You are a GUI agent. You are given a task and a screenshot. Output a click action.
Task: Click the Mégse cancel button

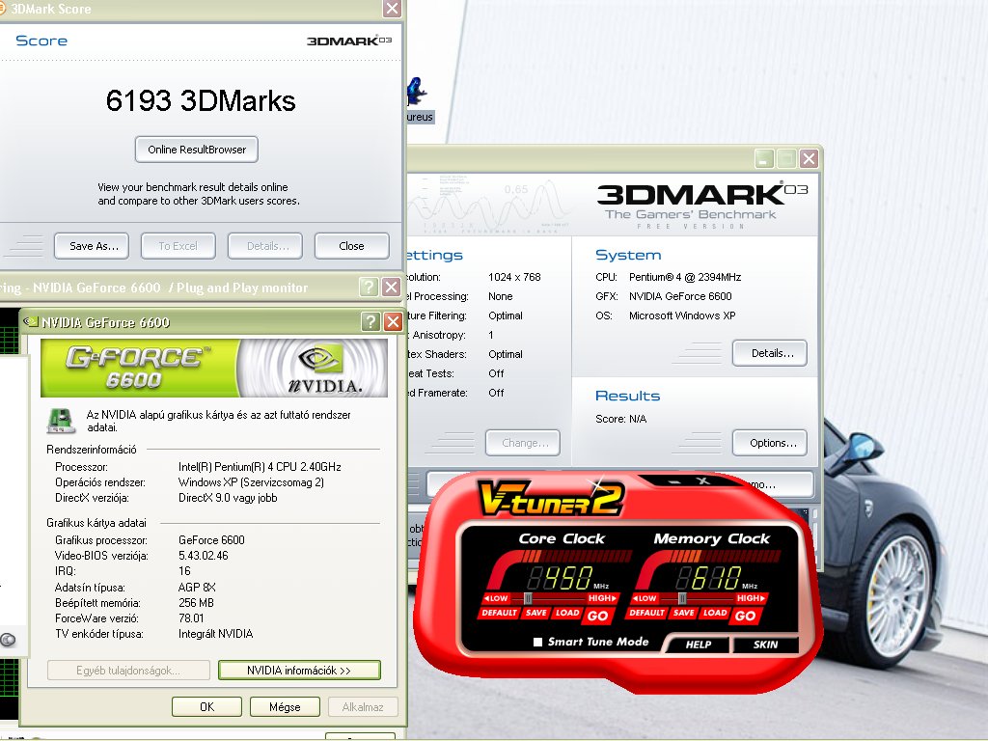(x=285, y=707)
